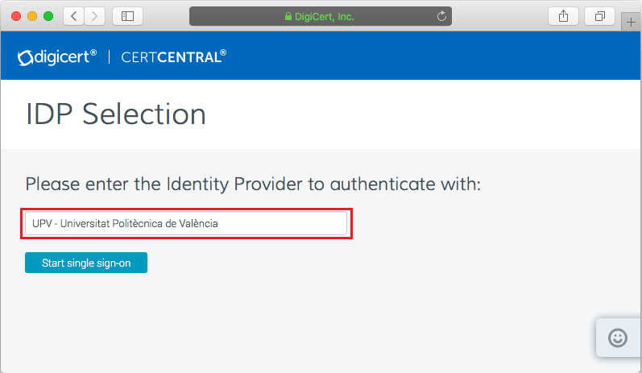
Task: Click the digicert swirl logo mark
Action: pos(25,58)
